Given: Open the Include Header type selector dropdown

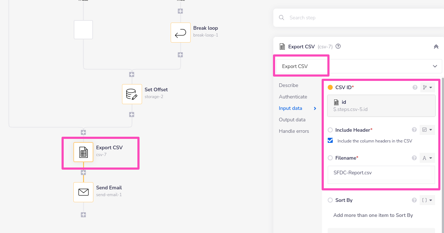Looking at the screenshot, I should tap(427, 130).
